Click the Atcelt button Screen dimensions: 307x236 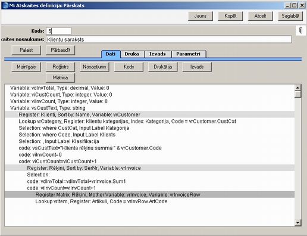(260, 16)
